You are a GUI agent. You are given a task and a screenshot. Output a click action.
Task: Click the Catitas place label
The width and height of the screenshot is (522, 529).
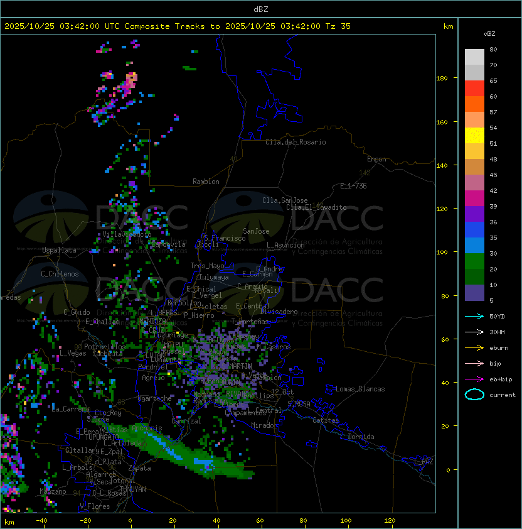tap(326, 420)
